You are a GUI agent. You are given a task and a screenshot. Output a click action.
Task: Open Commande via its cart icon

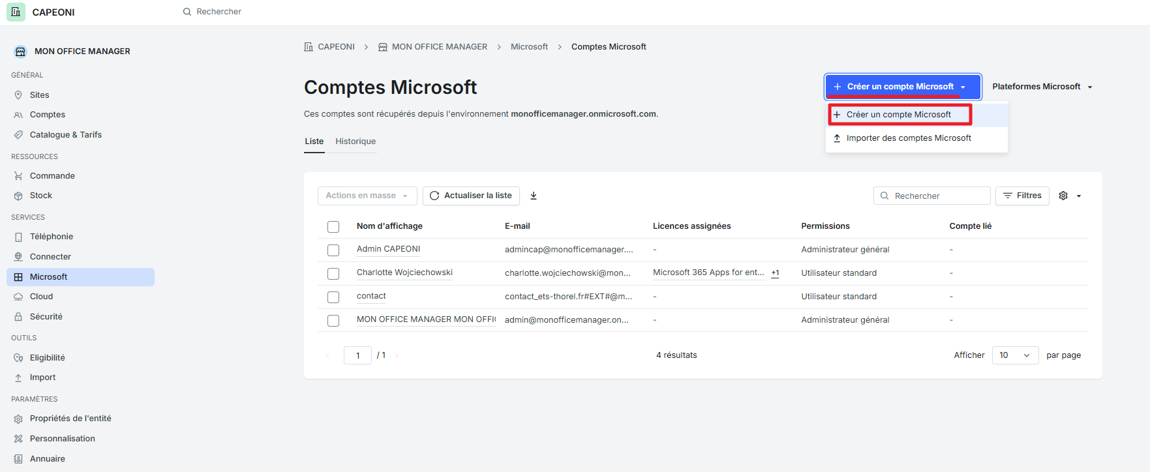(18, 176)
